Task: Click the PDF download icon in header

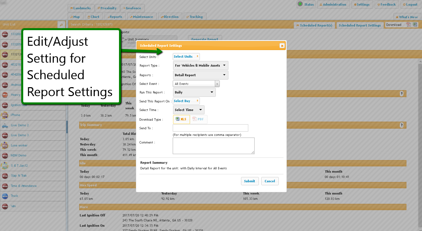Action: tap(409, 25)
